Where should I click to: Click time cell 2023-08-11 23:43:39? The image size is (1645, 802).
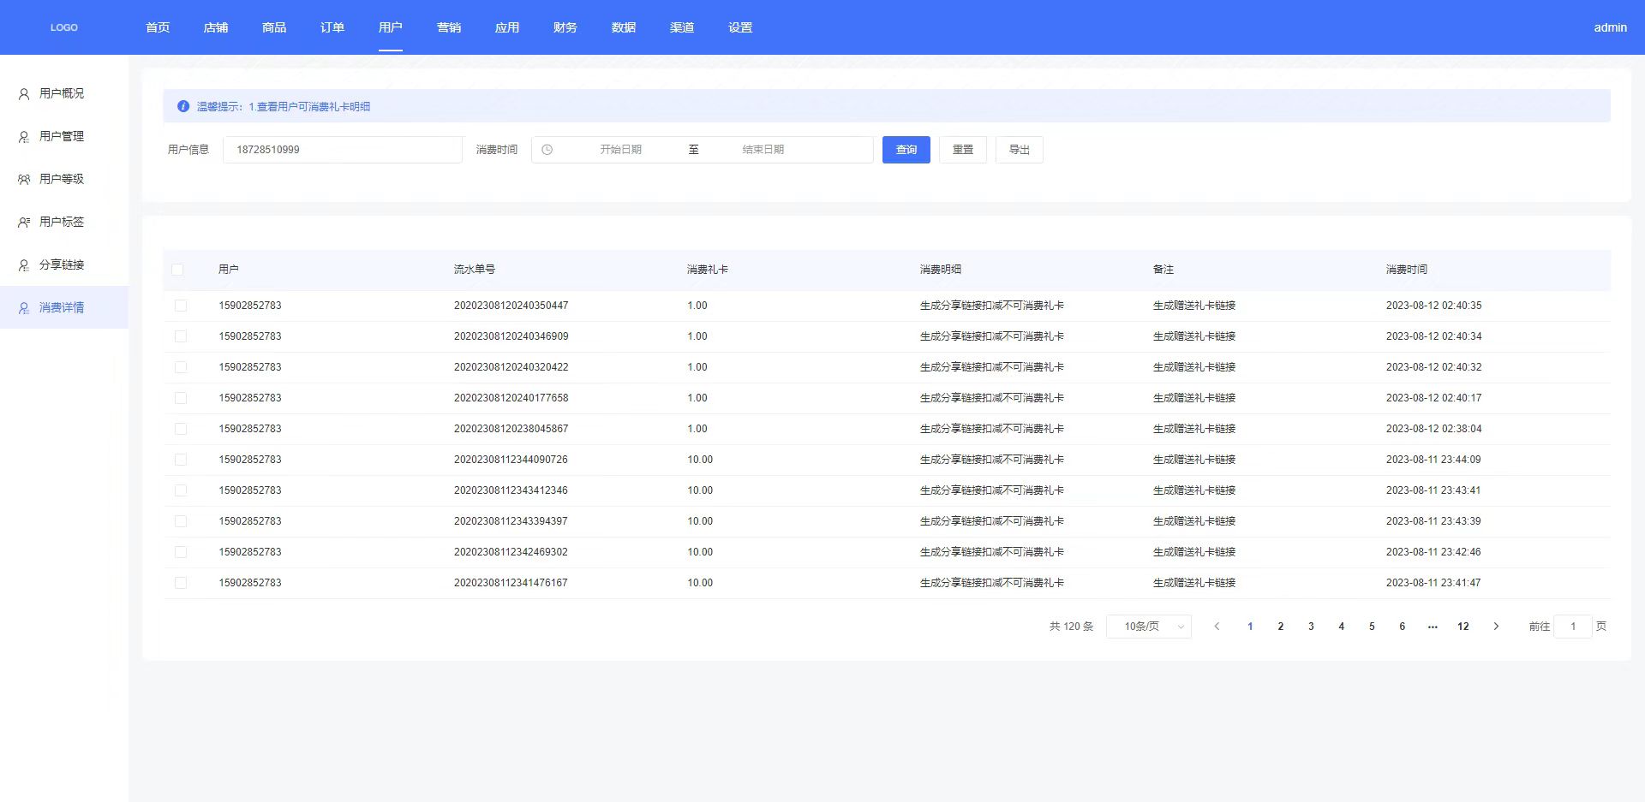point(1433,521)
